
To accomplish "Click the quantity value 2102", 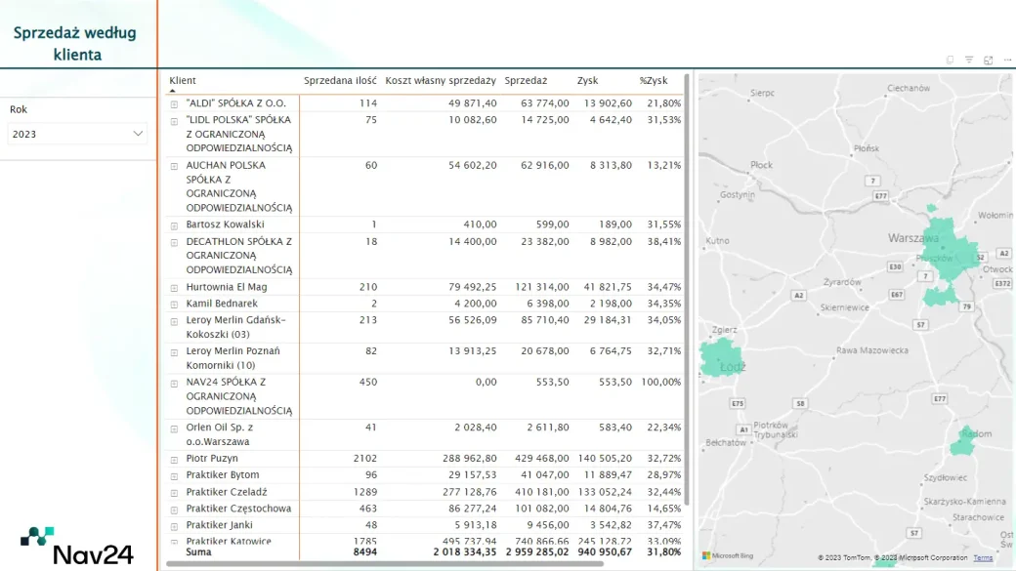I will (x=364, y=459).
